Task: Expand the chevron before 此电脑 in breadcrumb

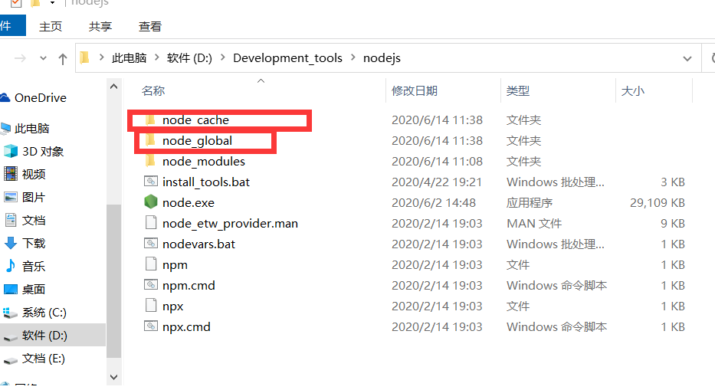Action: point(101,57)
